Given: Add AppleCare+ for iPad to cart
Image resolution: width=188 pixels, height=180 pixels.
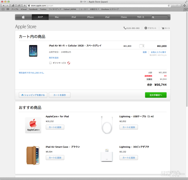Looking at the screenshot, I should pyautogui.click(x=55, y=127).
